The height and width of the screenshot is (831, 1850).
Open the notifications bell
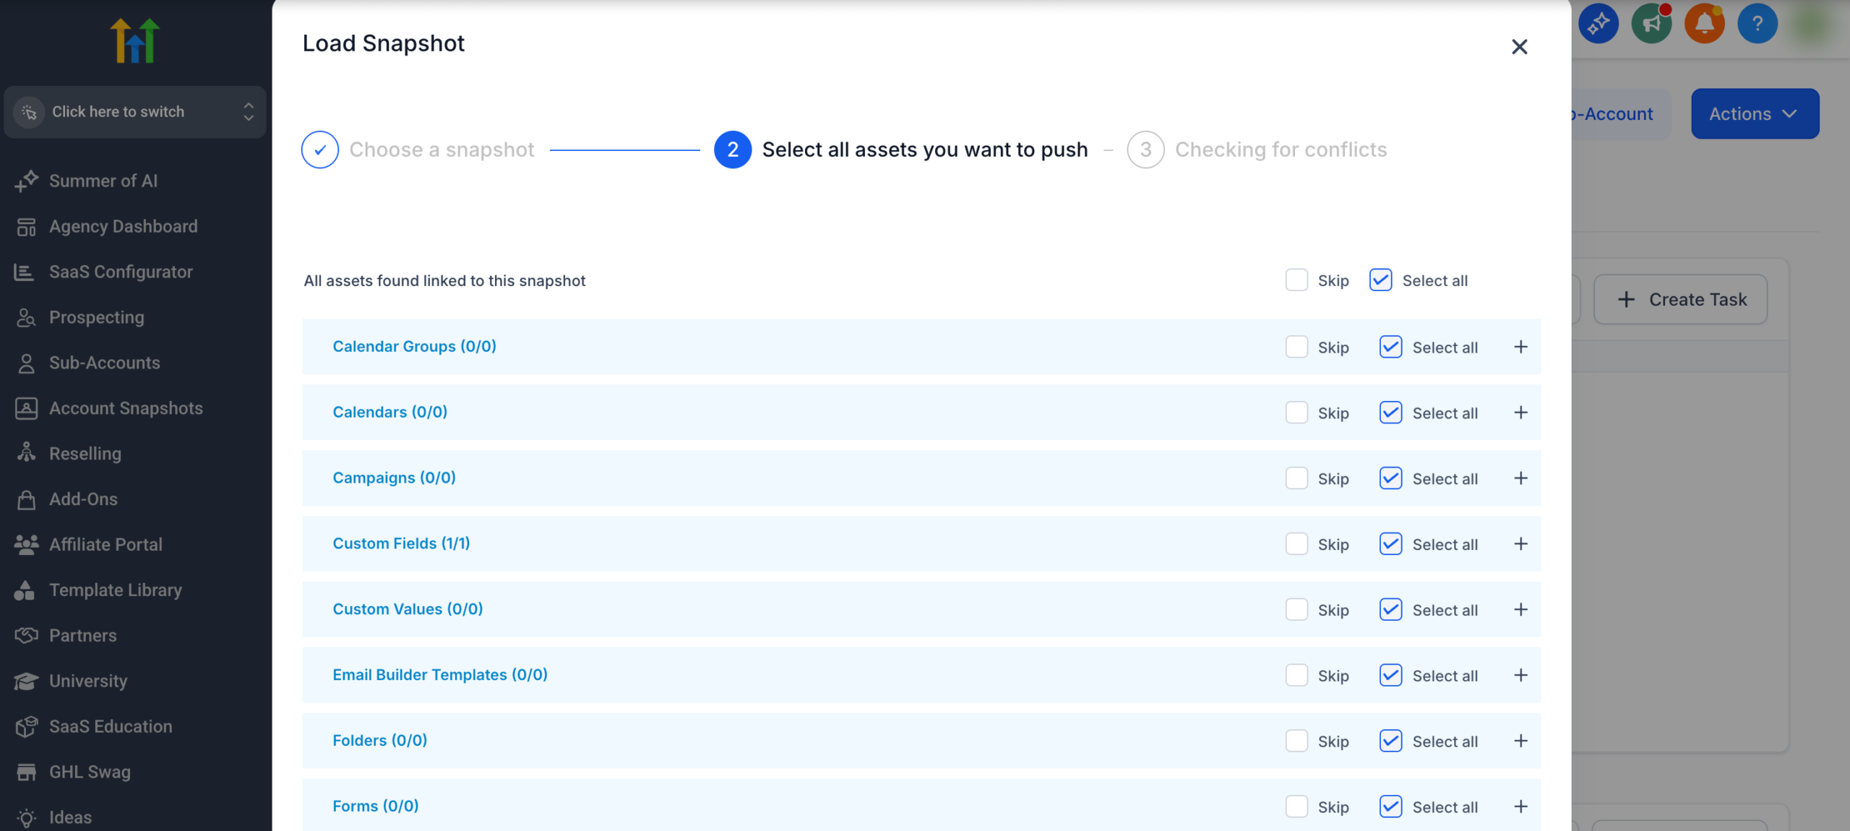tap(1705, 23)
